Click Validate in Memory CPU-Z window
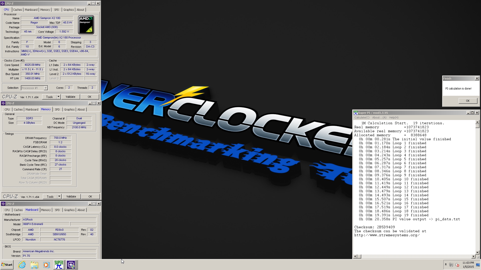The image size is (481, 270). tap(71, 197)
